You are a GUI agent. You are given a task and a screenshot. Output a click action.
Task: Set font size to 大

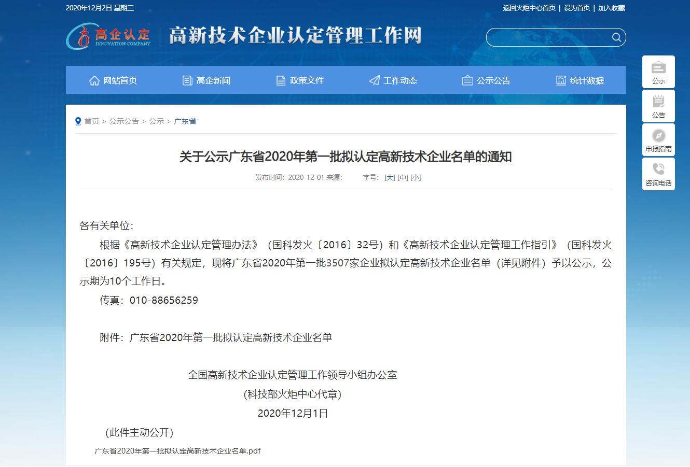pyautogui.click(x=390, y=177)
